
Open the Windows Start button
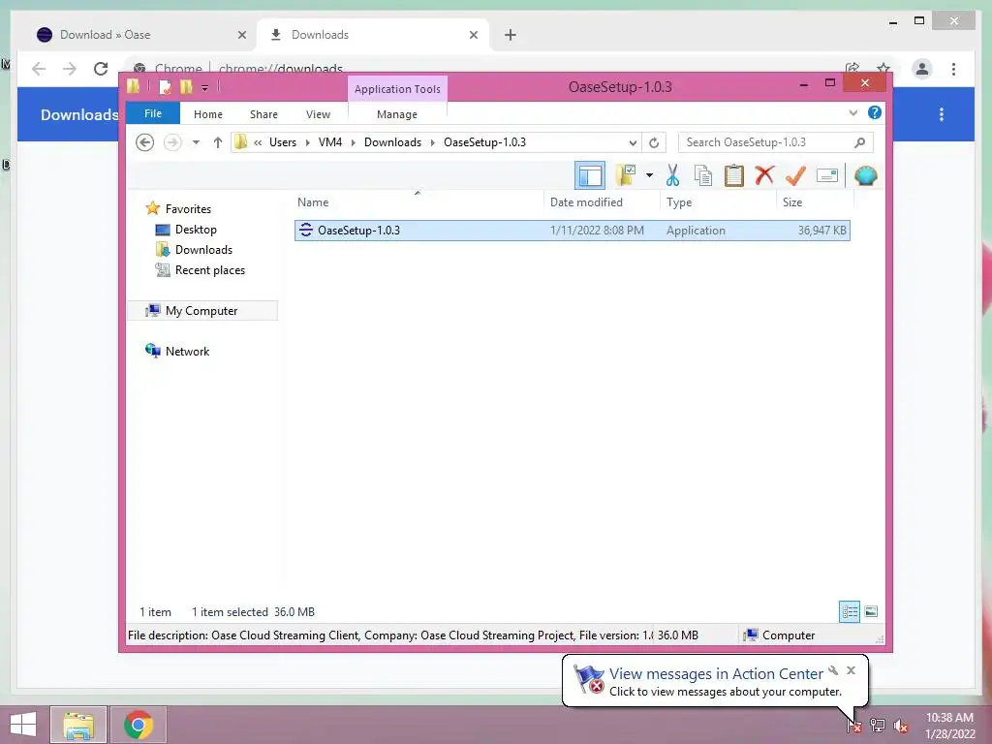point(23,725)
